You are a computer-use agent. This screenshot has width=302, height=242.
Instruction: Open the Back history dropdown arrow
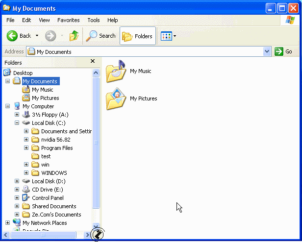[x=37, y=36]
